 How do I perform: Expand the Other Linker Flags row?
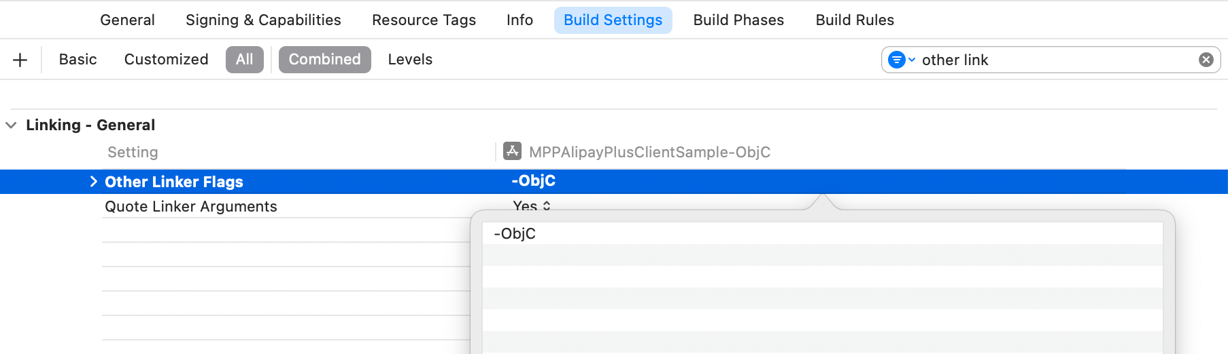pyautogui.click(x=94, y=181)
